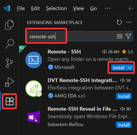Open the File menu
This screenshot has width=137, height=135.
(x=21, y=8)
